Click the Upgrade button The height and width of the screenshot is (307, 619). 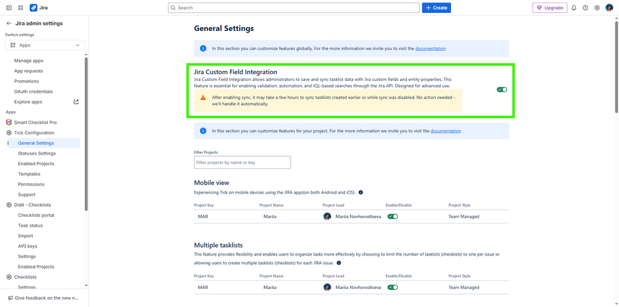[550, 8]
